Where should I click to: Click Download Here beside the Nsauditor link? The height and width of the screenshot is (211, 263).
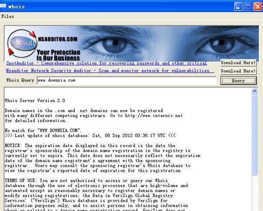238,71
